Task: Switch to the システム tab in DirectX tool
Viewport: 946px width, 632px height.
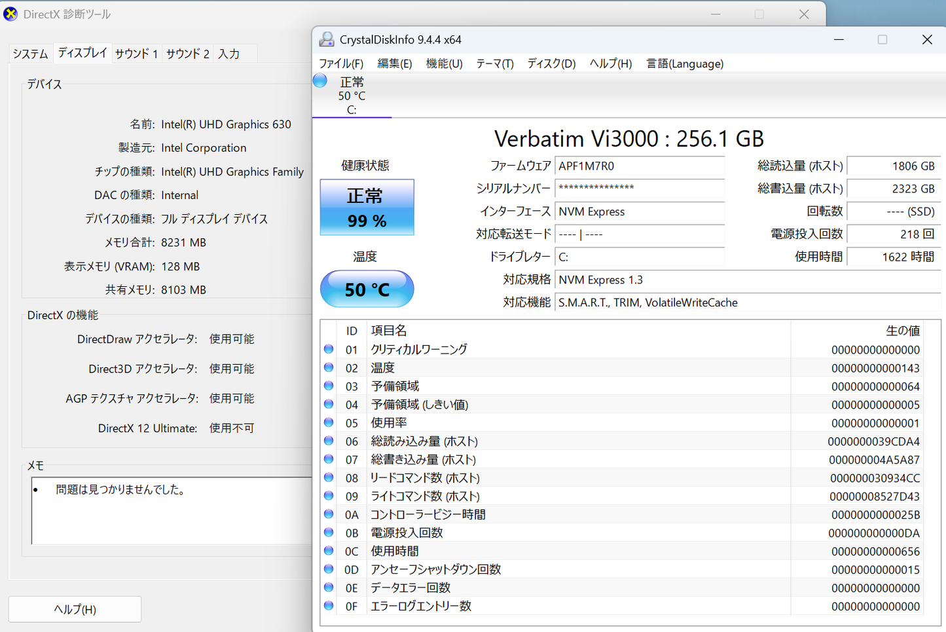Action: point(31,54)
